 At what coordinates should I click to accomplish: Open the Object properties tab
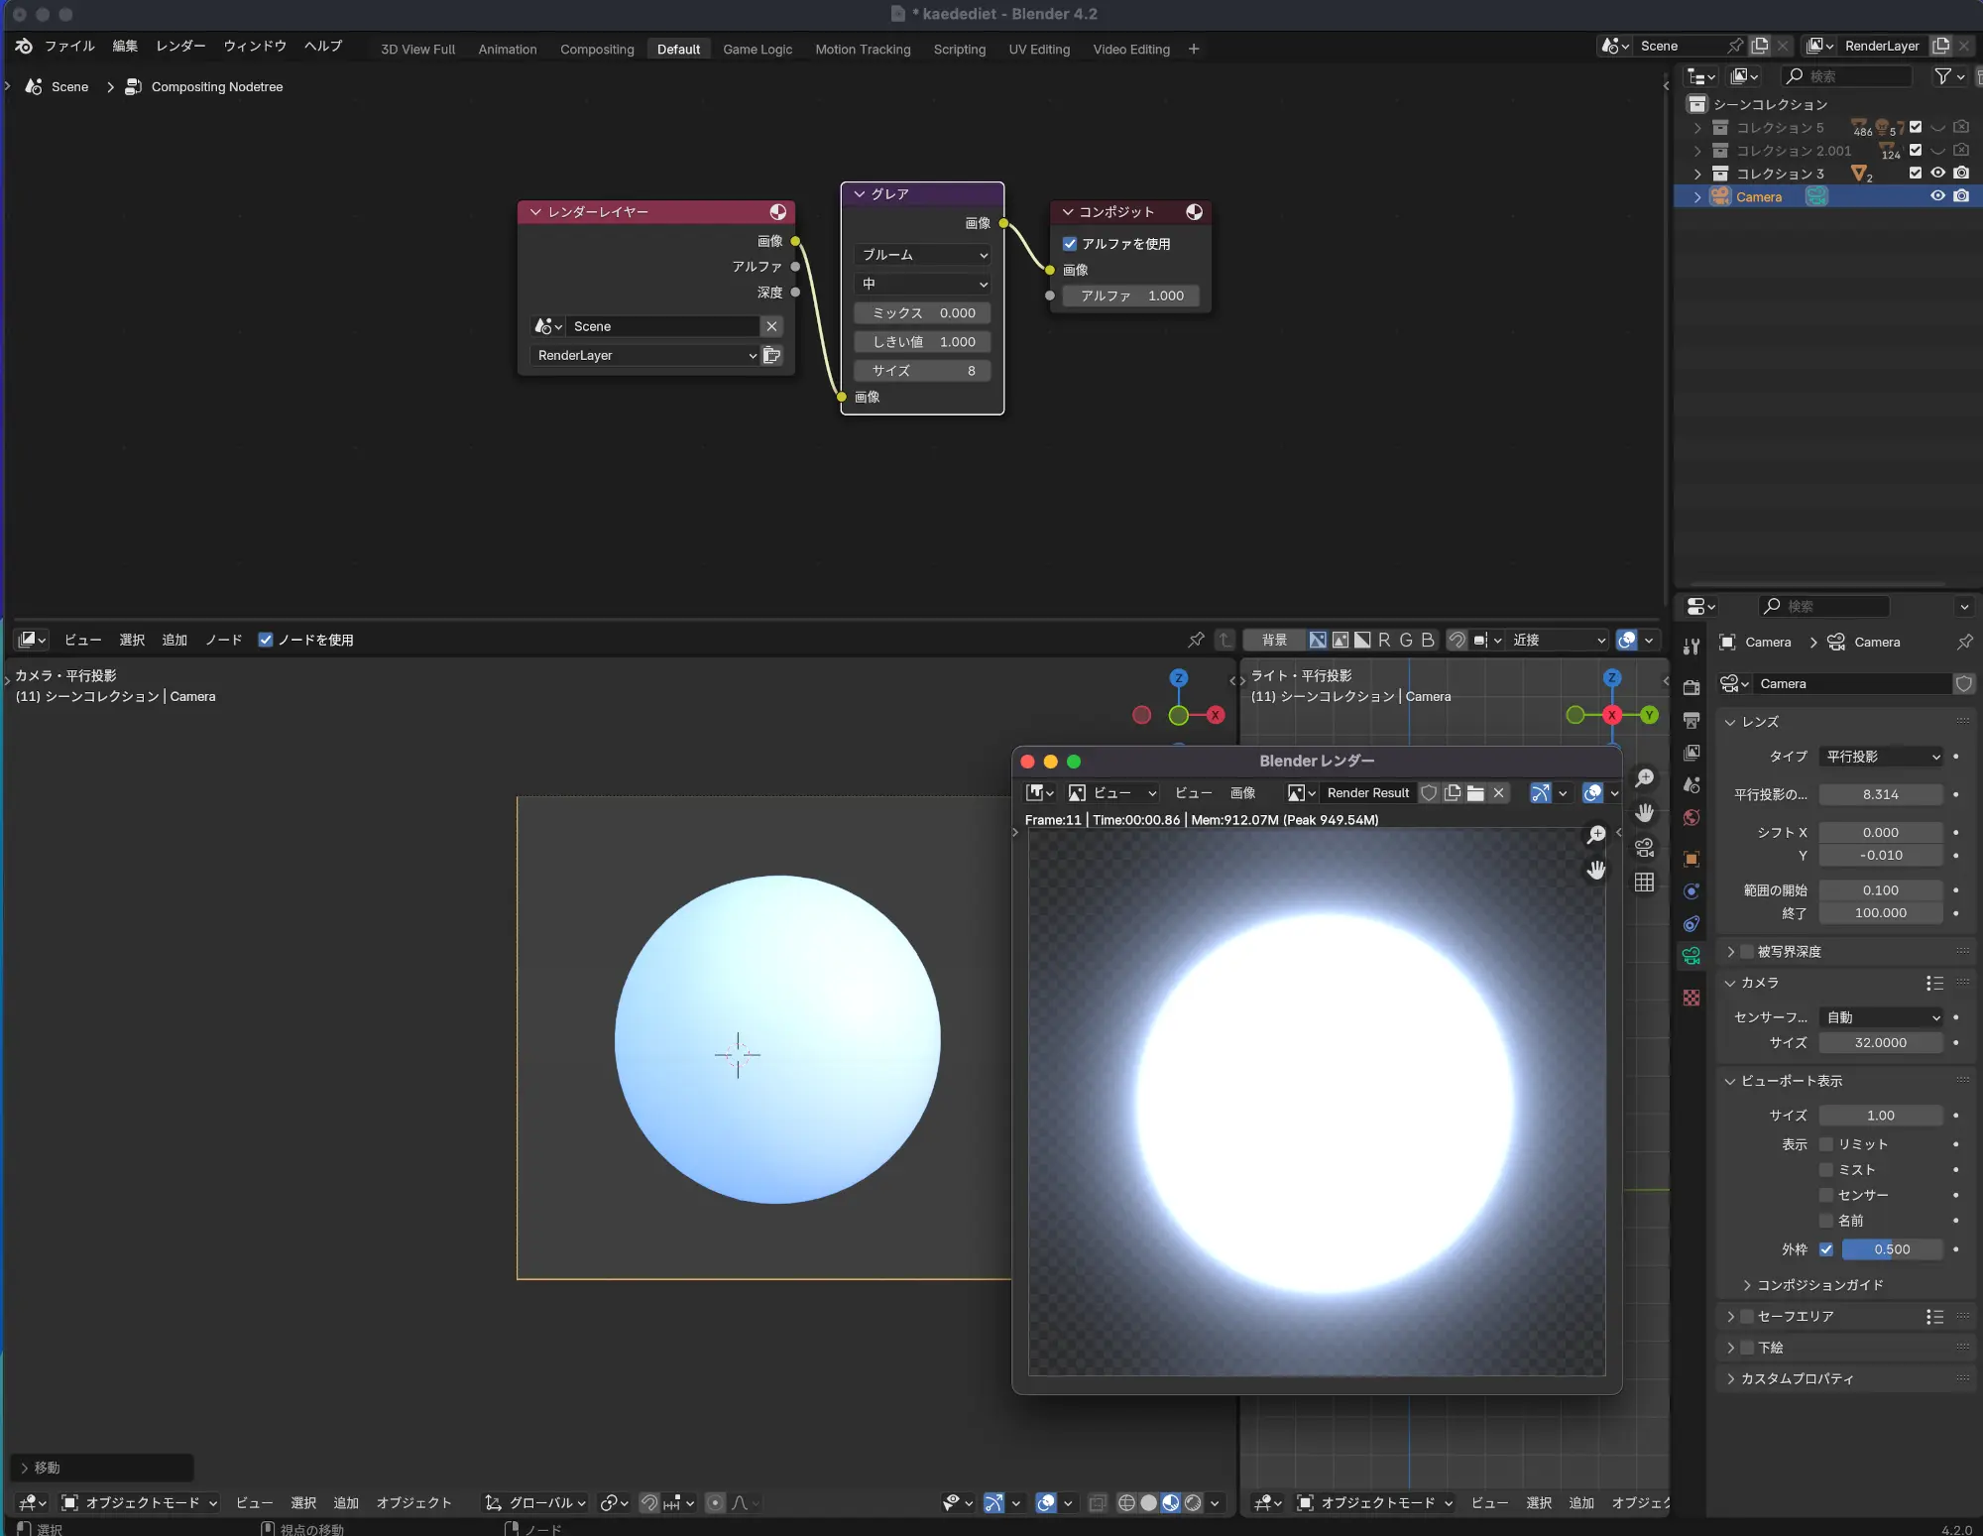tap(1691, 859)
